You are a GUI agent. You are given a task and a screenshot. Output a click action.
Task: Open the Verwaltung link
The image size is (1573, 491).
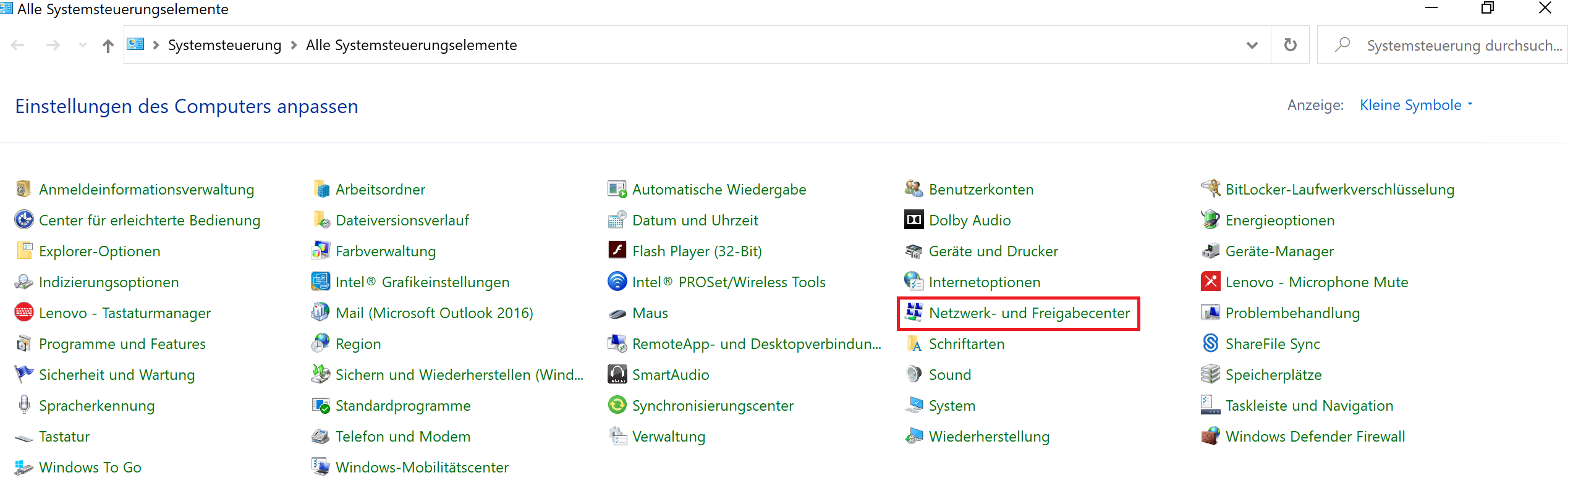(x=669, y=437)
